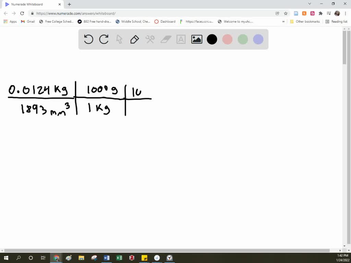Select the text tool labeled A
Viewport: 351px width, 263px height.
click(x=181, y=39)
